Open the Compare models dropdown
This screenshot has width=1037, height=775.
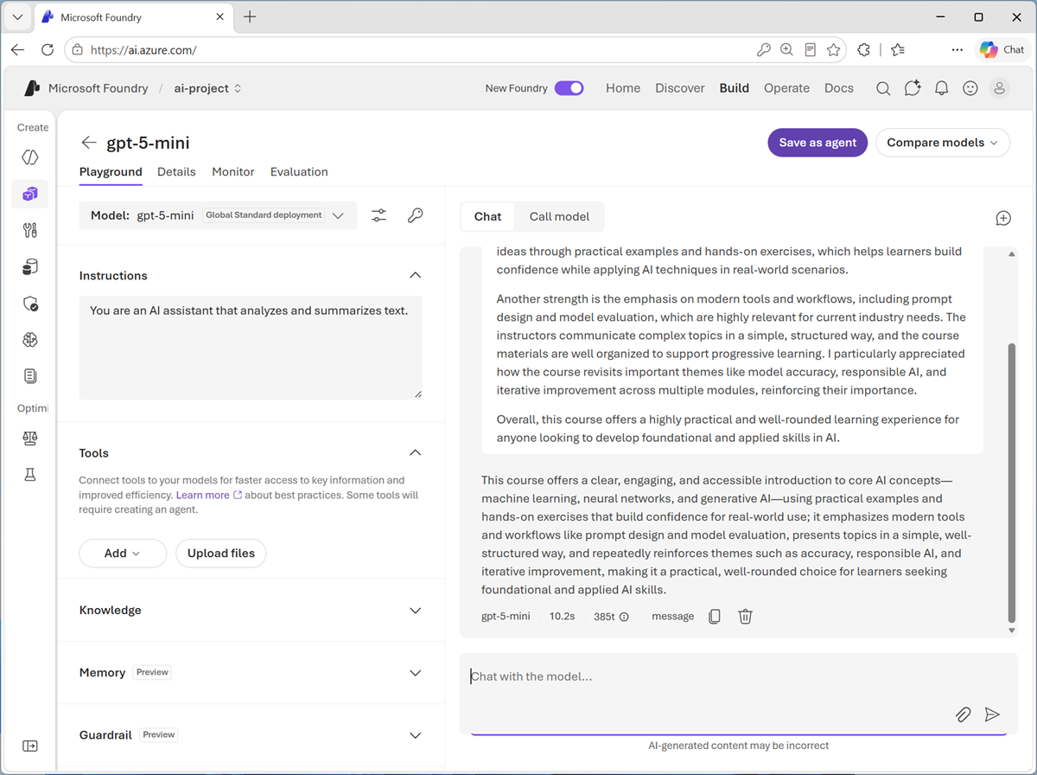943,143
